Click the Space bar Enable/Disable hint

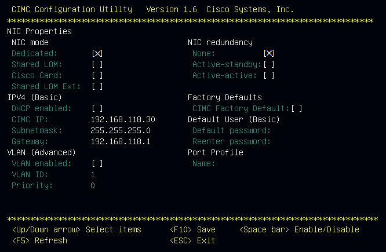[x=299, y=229]
